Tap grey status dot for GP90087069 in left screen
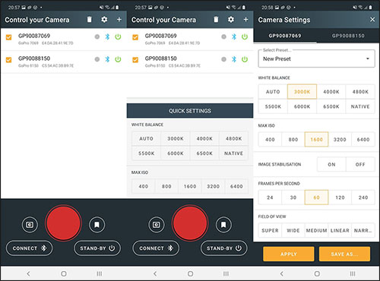 click(x=97, y=36)
